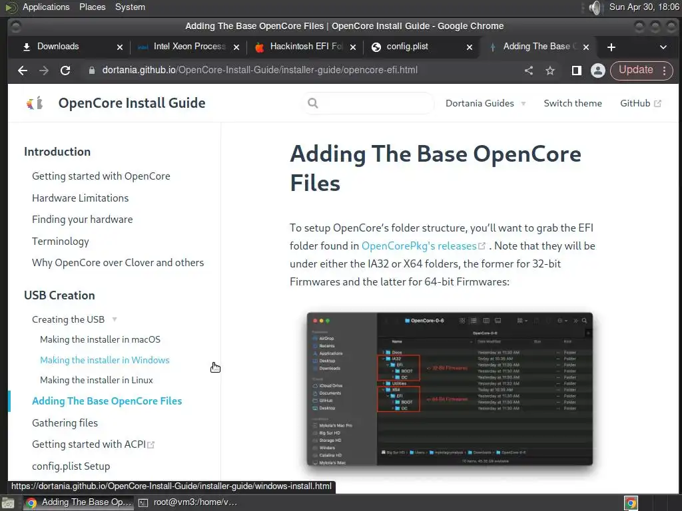The width and height of the screenshot is (682, 511).
Task: Close the config.plist tab
Action: coord(470,47)
